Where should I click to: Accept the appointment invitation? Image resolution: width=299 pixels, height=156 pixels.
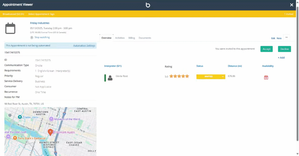point(266,49)
